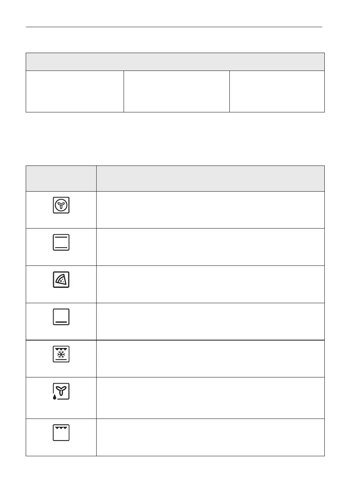
Task: Click the grey header above the icon column
Action: [61, 178]
